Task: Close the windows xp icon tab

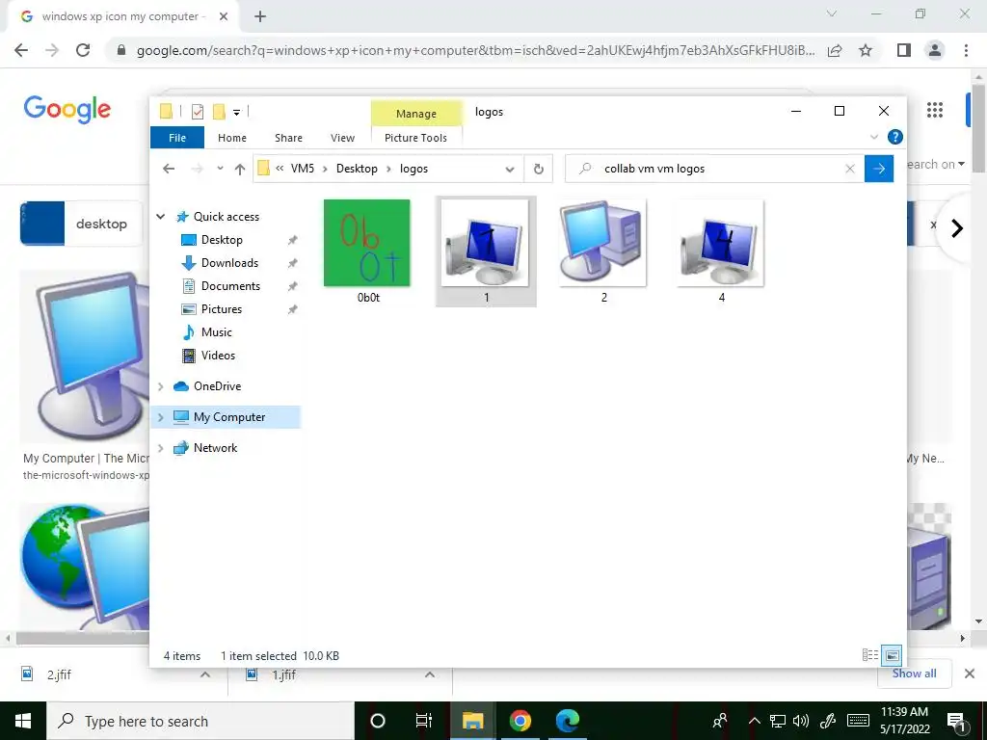Action: click(x=224, y=16)
